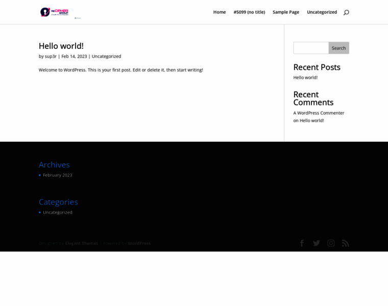Focus the sidebar search text field
388x306 pixels.
pyautogui.click(x=311, y=48)
